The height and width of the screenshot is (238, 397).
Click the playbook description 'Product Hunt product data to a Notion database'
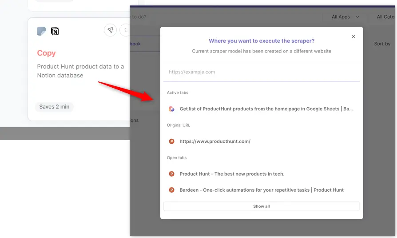(x=80, y=71)
